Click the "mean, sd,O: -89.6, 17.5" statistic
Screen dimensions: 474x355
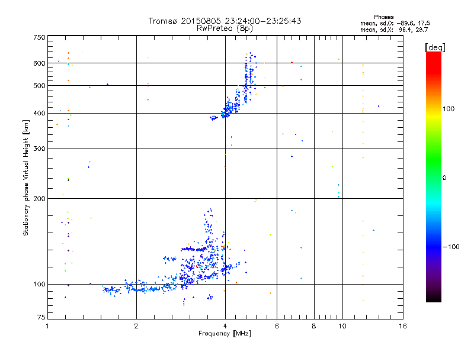395,23
